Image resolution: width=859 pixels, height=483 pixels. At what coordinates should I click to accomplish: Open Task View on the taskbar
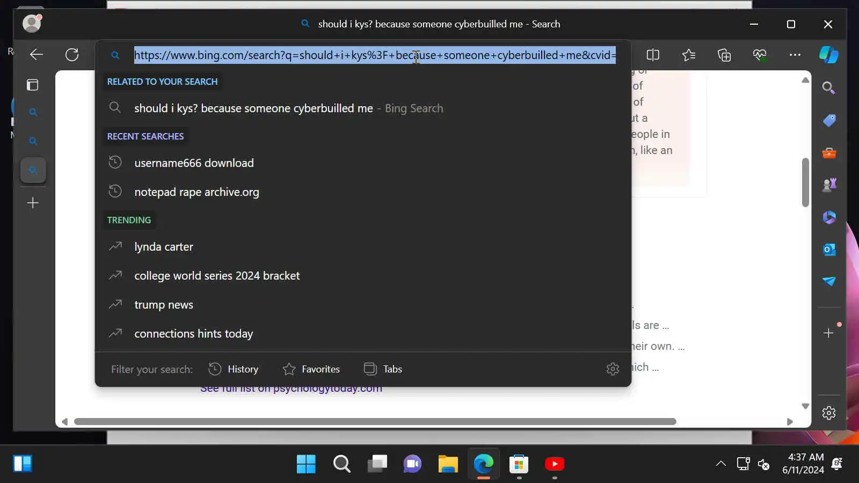pyautogui.click(x=377, y=464)
